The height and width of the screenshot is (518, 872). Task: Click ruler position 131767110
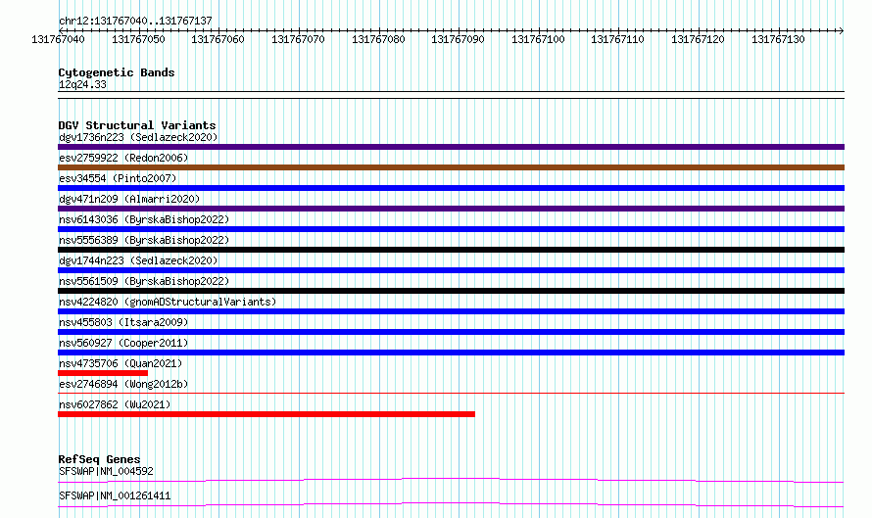pos(617,39)
